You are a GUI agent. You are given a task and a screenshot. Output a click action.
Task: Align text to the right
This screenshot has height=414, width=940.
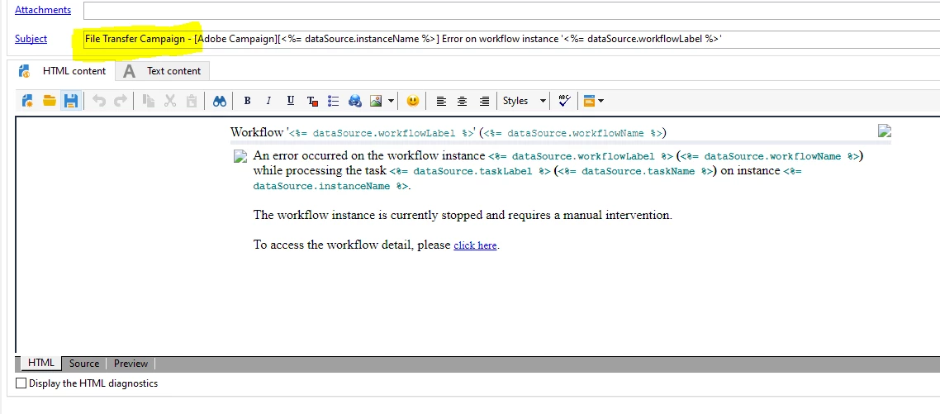[x=484, y=101]
